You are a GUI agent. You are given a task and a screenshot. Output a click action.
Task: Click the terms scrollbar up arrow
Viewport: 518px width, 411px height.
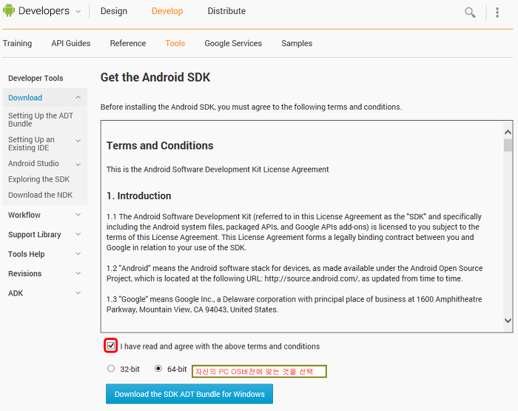click(508, 133)
